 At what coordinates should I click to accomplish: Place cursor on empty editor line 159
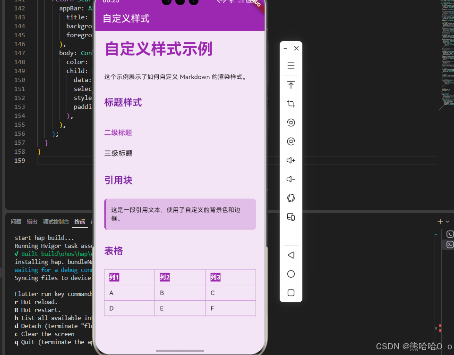click(237, 161)
